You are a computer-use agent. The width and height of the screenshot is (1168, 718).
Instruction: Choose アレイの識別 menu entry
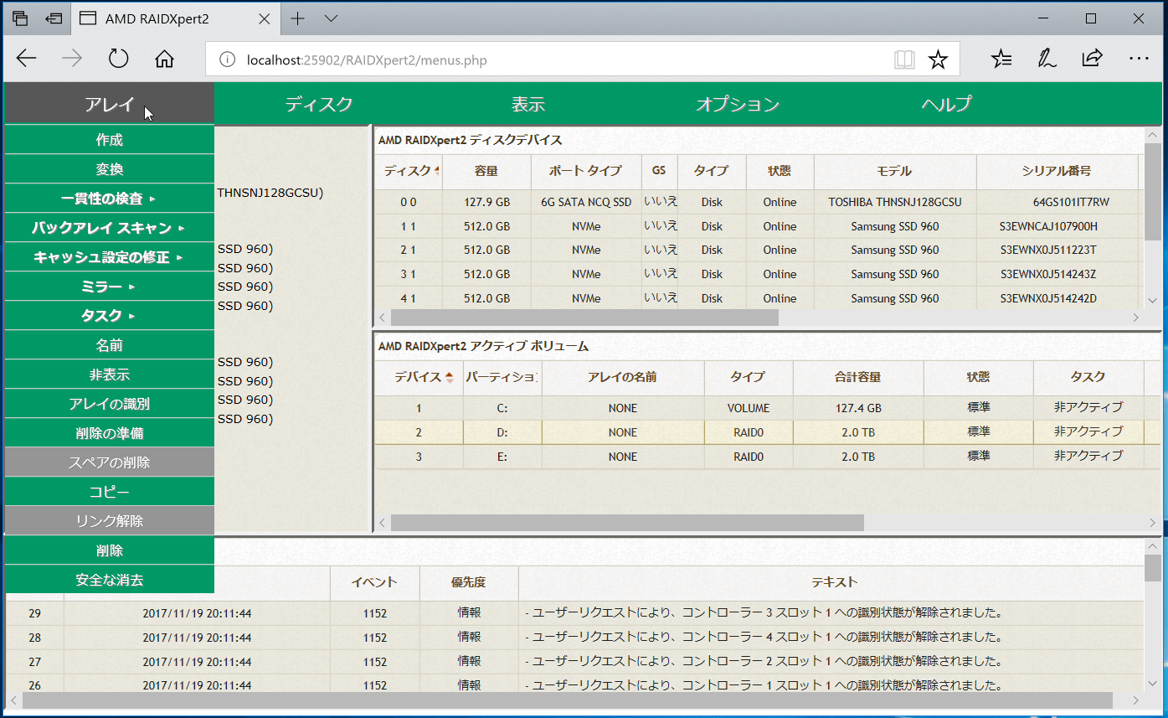110,404
